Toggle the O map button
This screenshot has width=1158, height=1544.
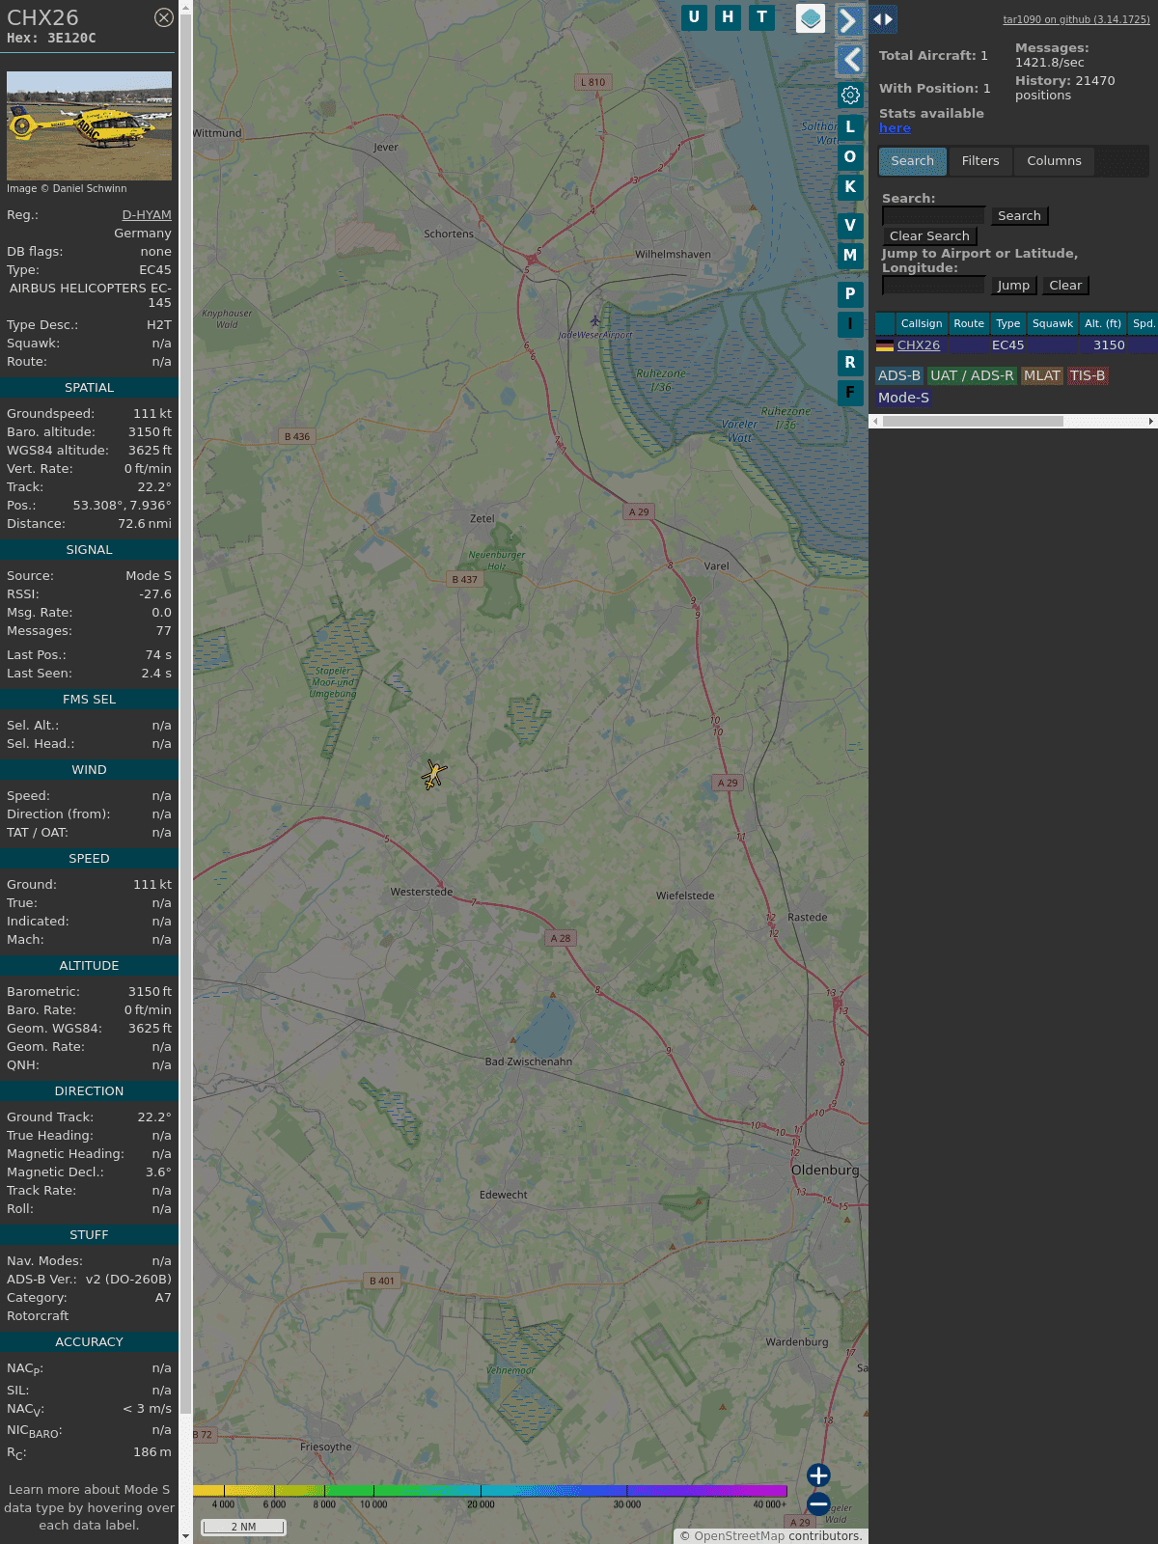850,156
